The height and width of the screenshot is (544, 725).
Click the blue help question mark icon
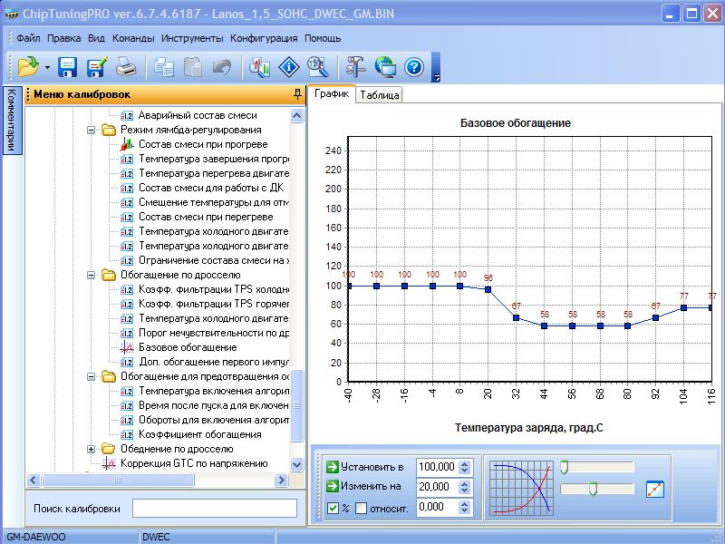pyautogui.click(x=414, y=66)
